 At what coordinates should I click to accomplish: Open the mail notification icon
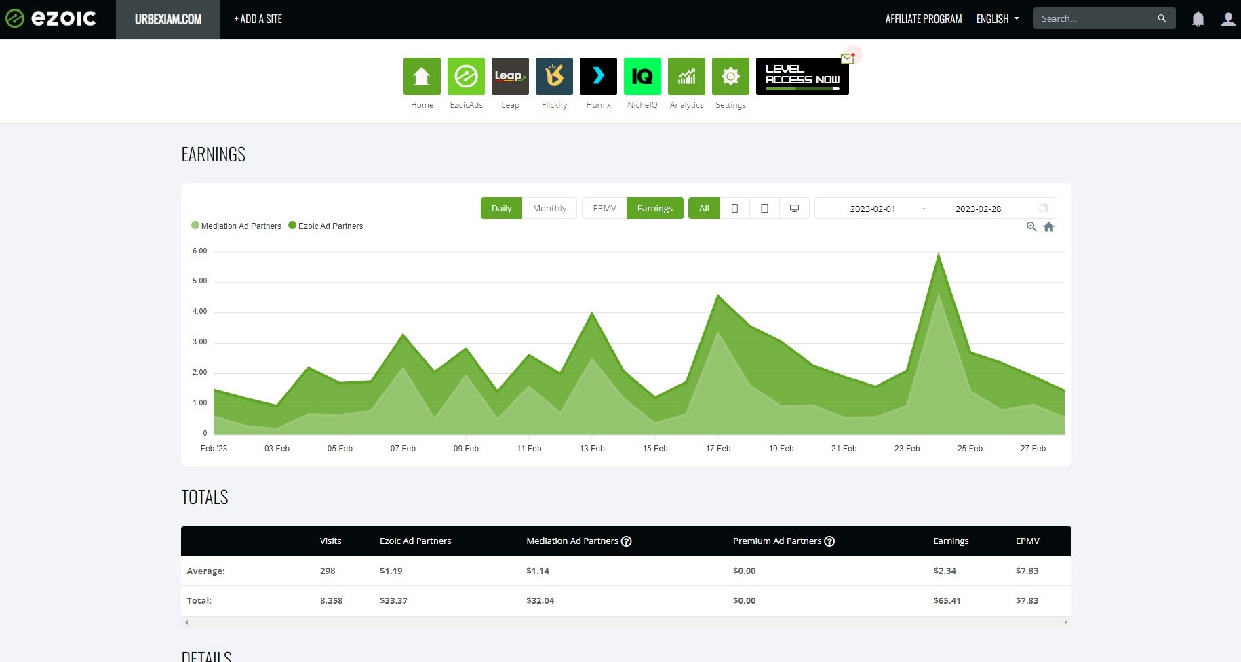[848, 58]
